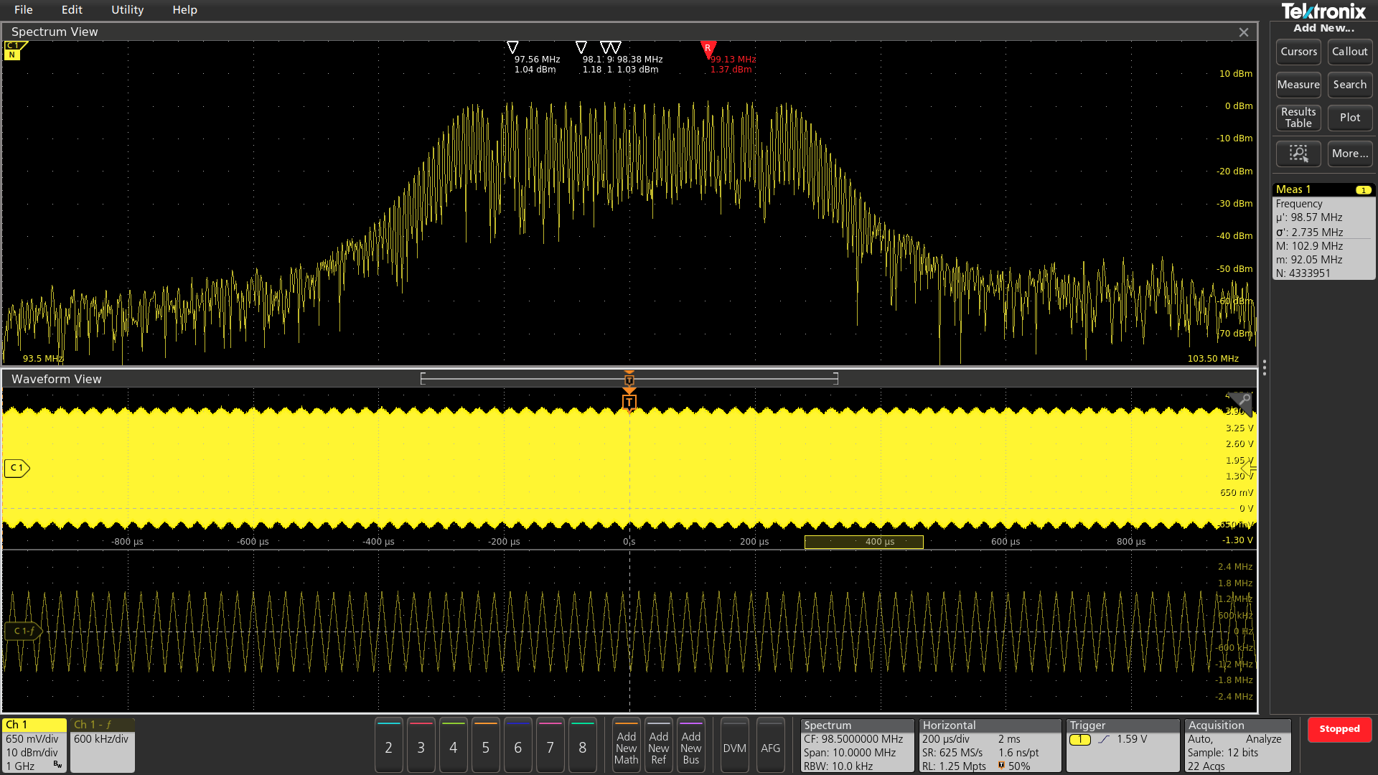The height and width of the screenshot is (775, 1378).
Task: Click Add New Math
Action: pos(626,745)
